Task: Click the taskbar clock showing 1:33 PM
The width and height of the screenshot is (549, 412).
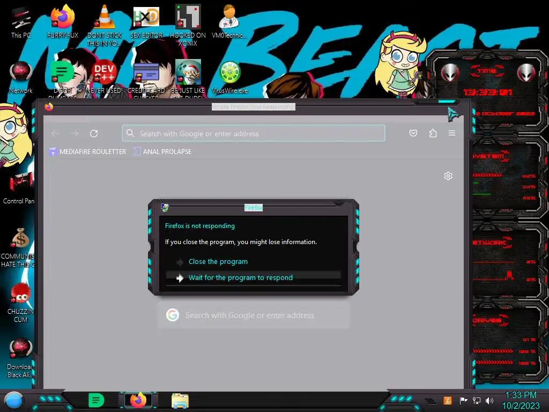Action: [521, 400]
